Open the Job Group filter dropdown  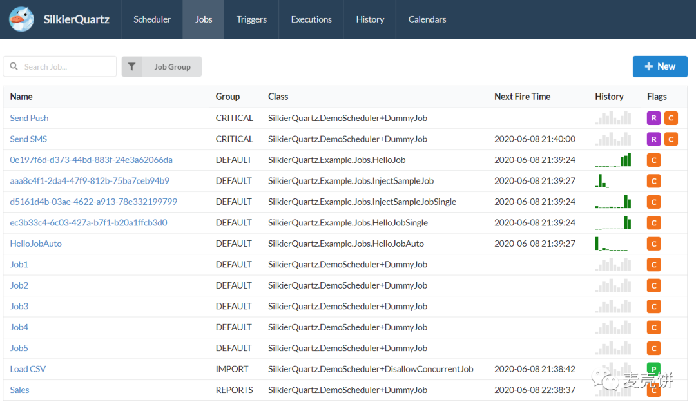coord(162,66)
